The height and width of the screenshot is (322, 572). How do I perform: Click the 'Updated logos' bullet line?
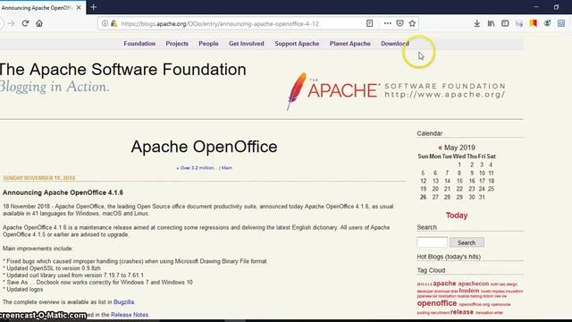(x=23, y=289)
